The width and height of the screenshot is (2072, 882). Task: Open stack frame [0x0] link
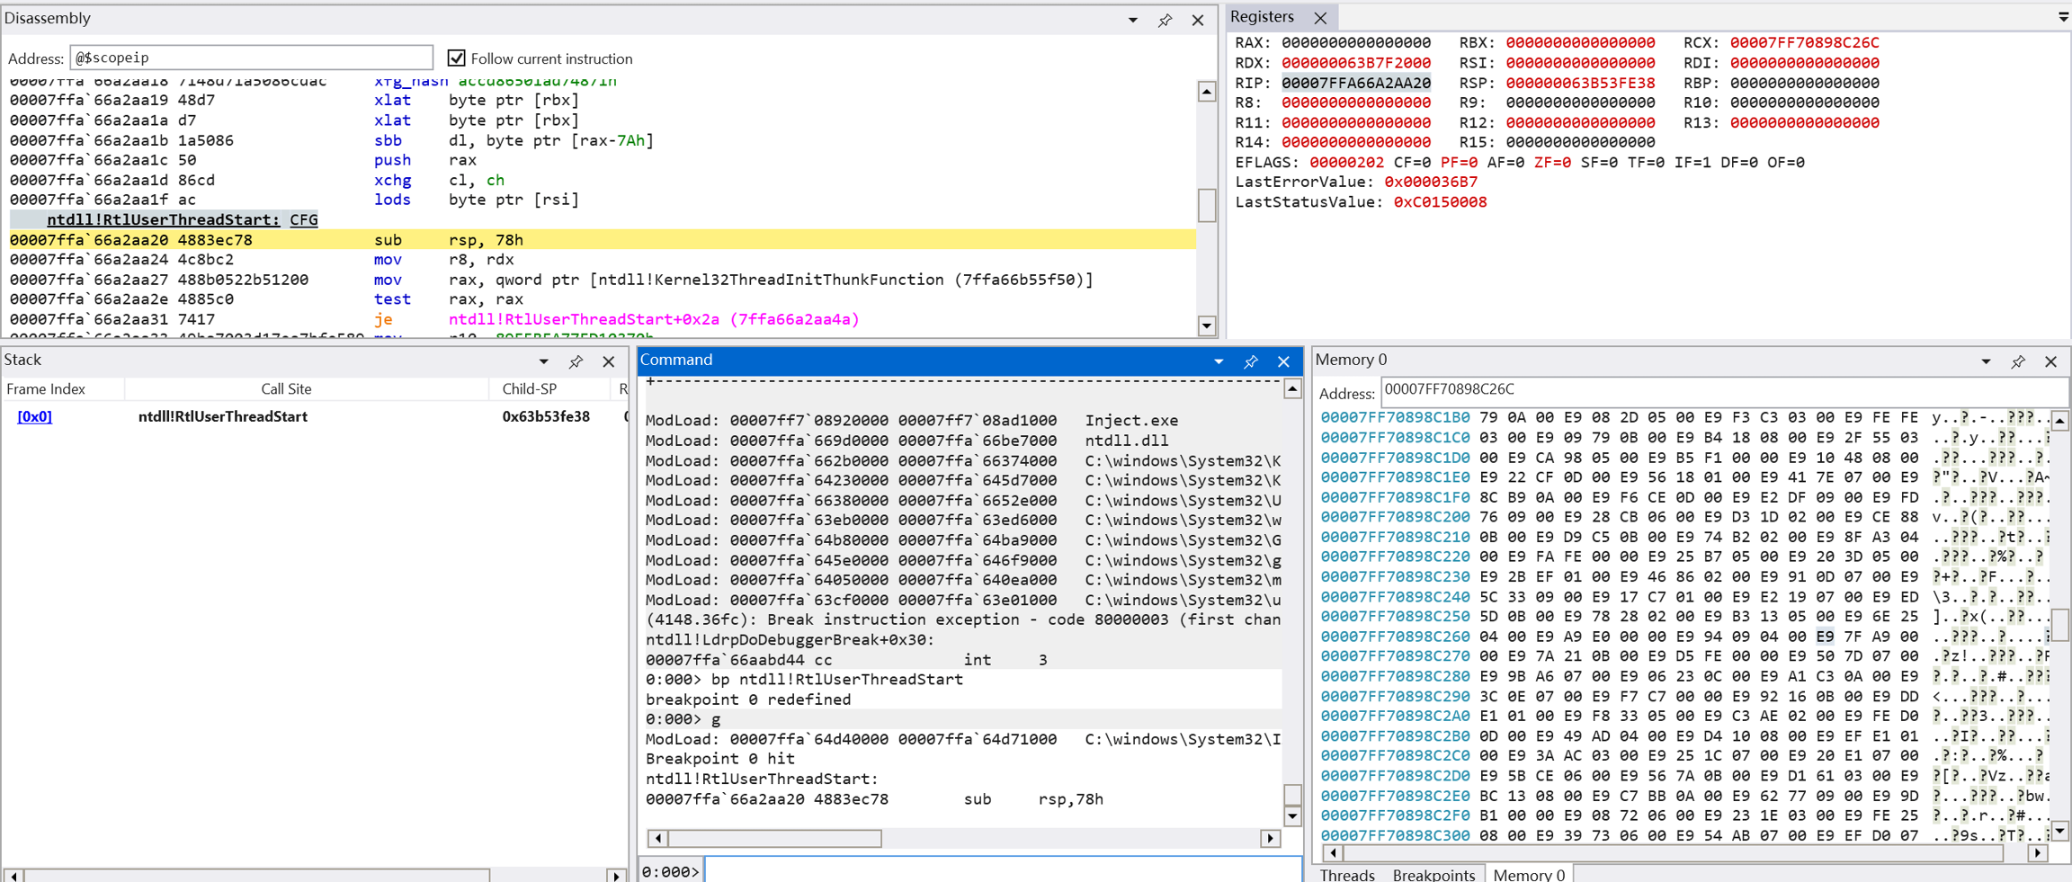click(35, 416)
